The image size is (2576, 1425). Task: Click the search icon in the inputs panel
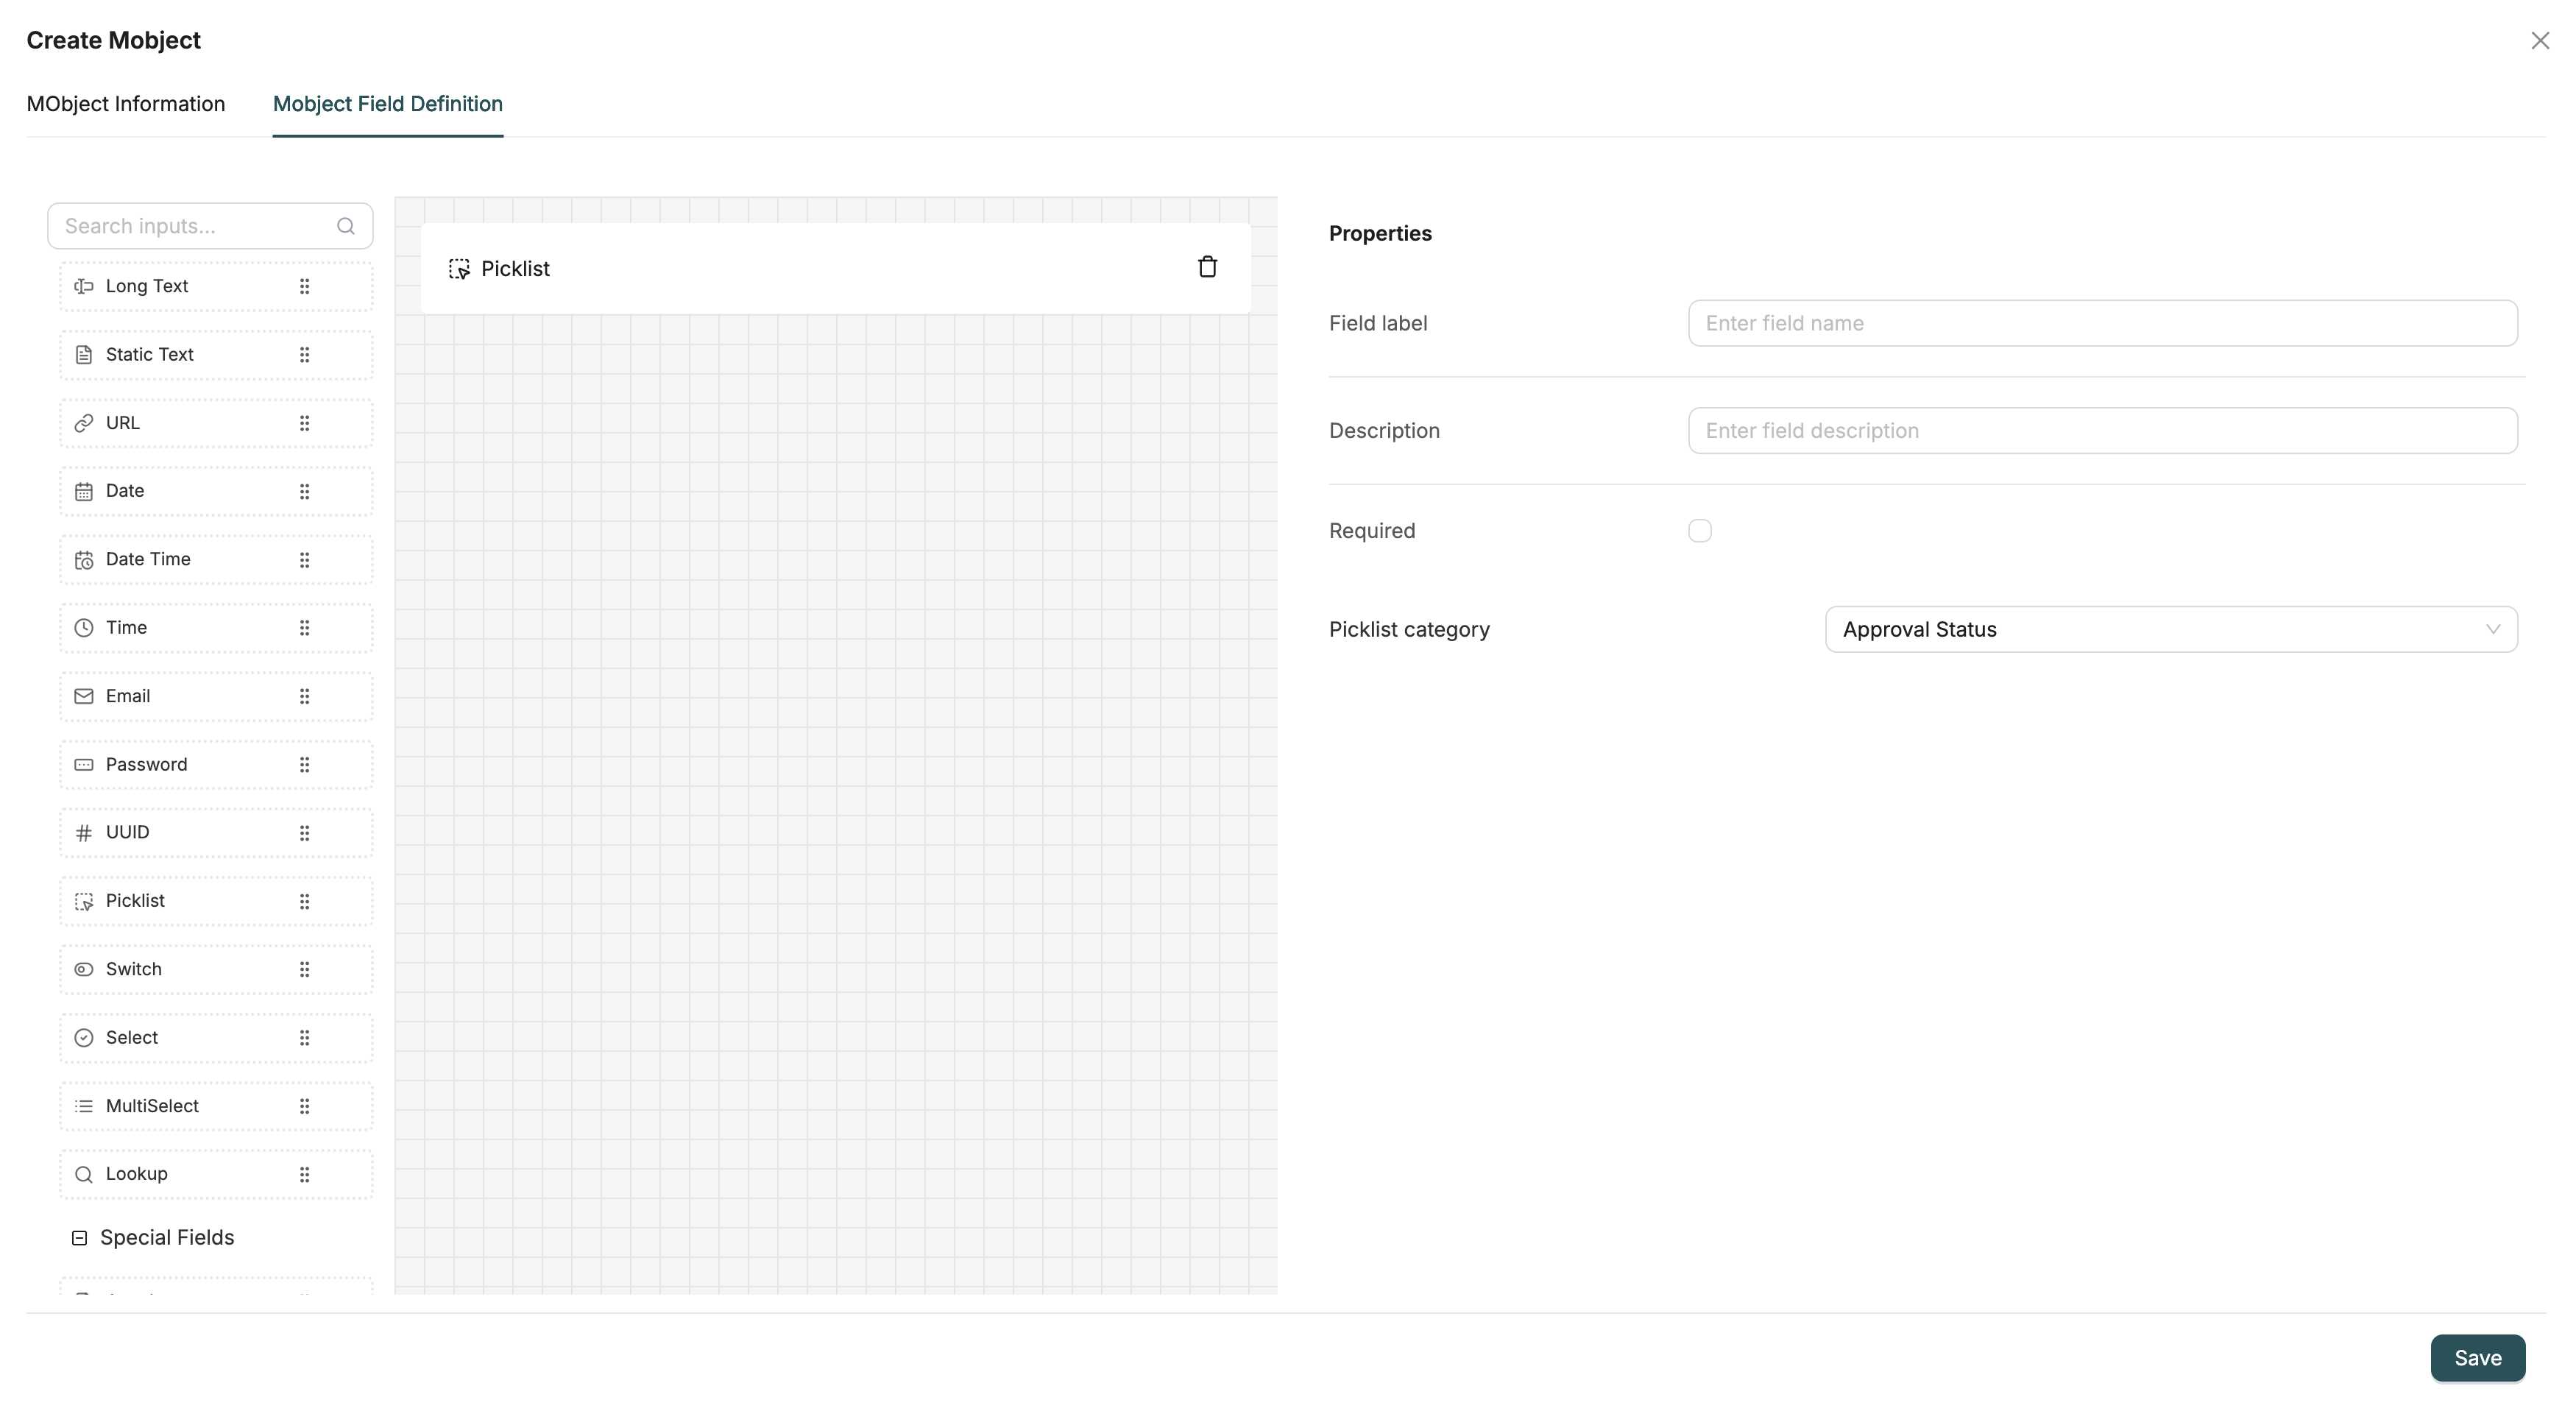(345, 226)
